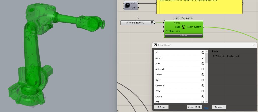This screenshot has height=112, width=258.
Task: Click the save icon in the AA row
Action: [x=203, y=53]
